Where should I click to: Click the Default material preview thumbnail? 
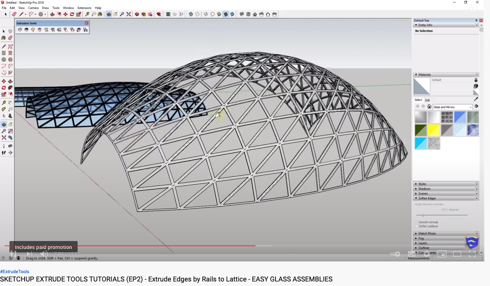tap(422, 86)
